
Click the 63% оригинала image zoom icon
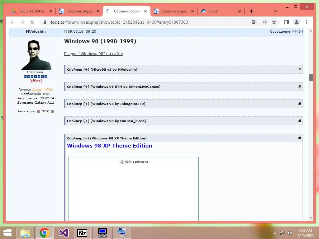(121, 162)
